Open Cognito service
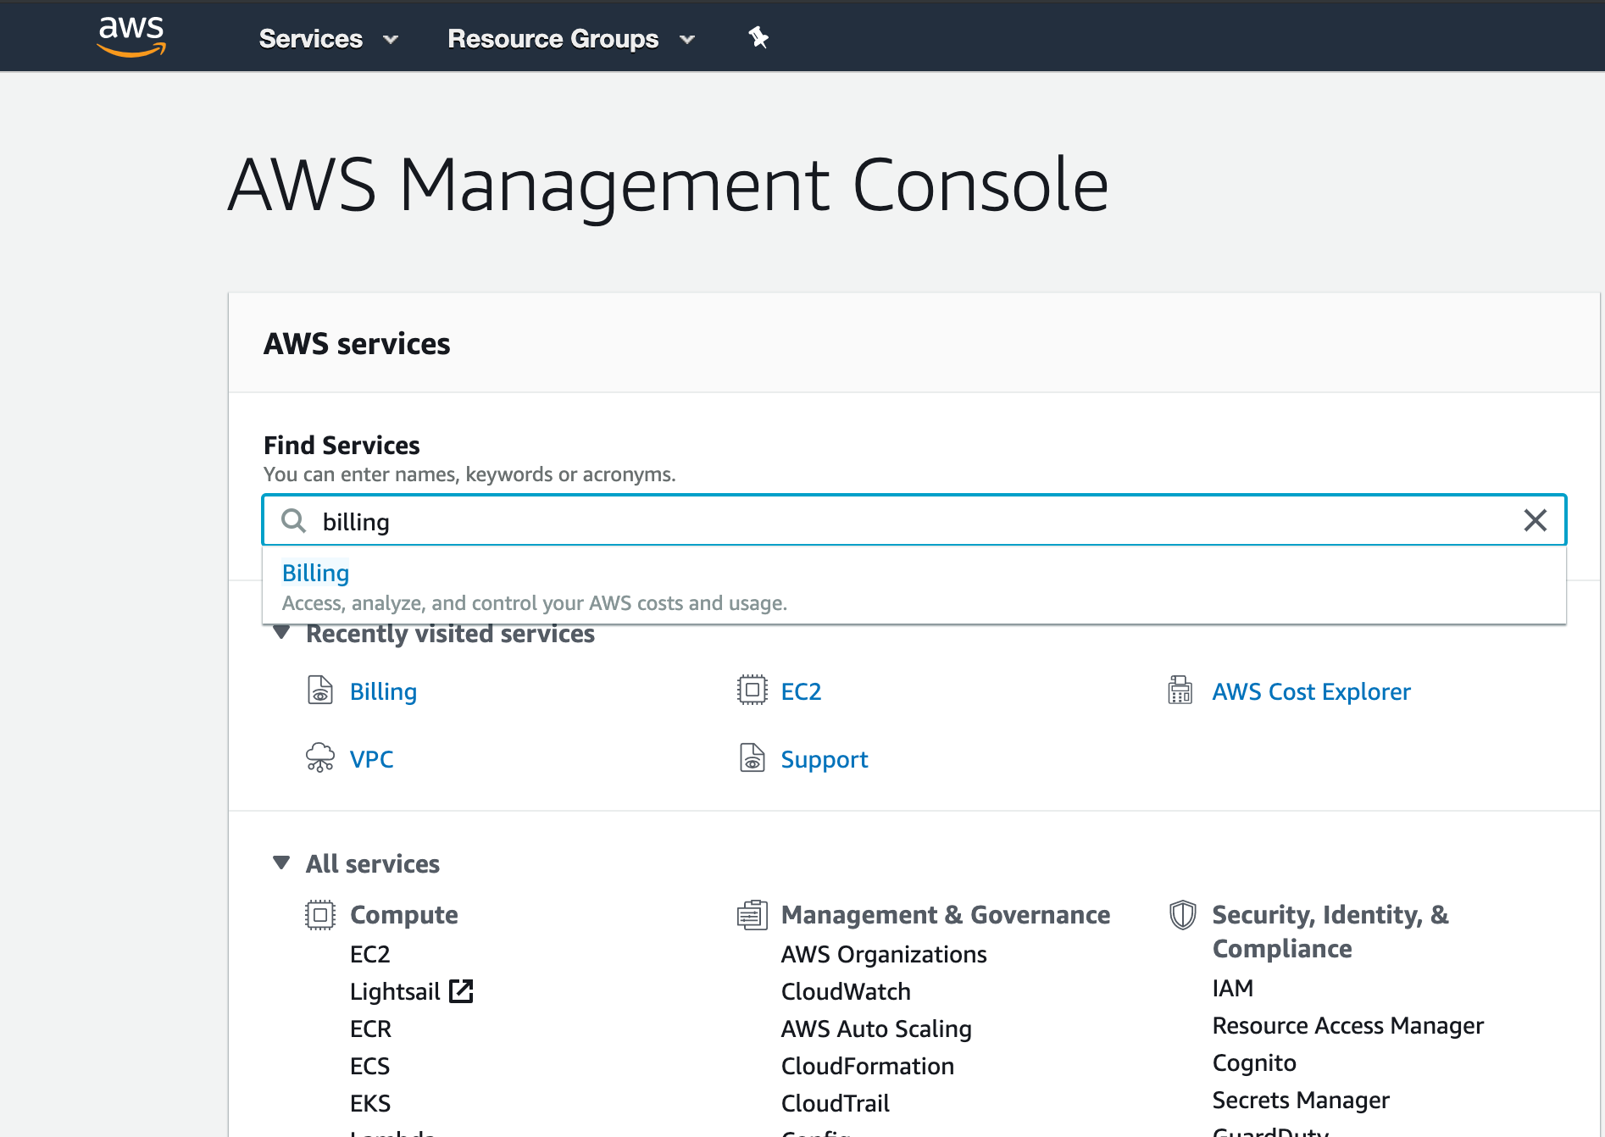This screenshot has height=1137, width=1605. tap(1254, 1062)
